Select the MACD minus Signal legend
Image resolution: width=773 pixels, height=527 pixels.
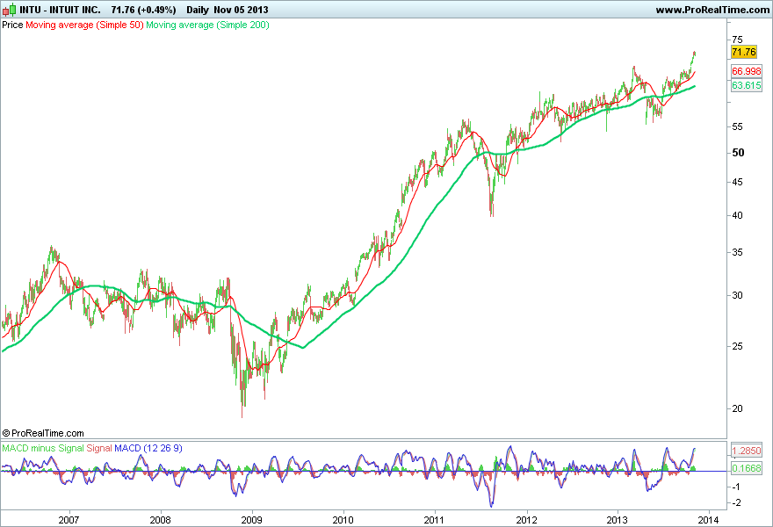pos(43,448)
